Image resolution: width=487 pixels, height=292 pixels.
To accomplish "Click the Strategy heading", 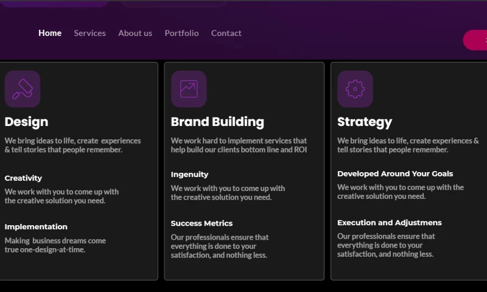I will click(365, 122).
